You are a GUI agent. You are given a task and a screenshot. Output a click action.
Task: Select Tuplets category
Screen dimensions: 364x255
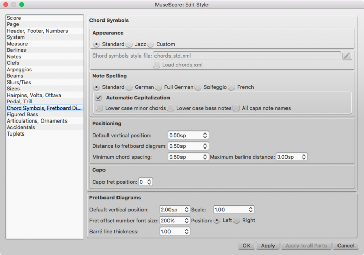click(45, 134)
